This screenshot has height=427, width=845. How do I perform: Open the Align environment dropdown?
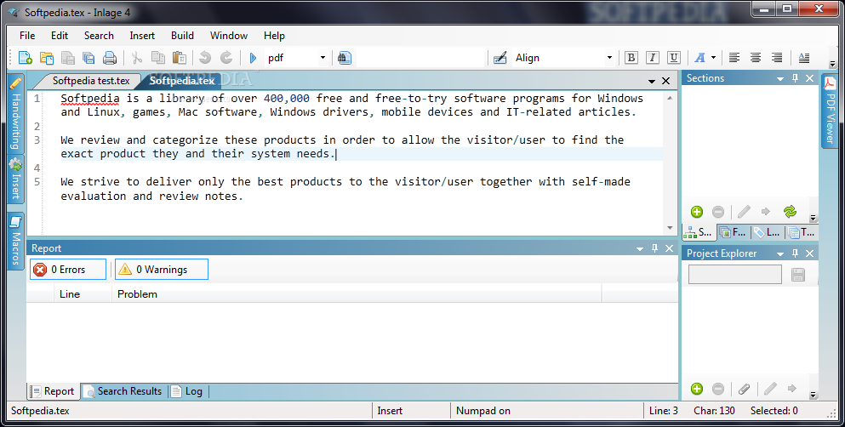(609, 58)
